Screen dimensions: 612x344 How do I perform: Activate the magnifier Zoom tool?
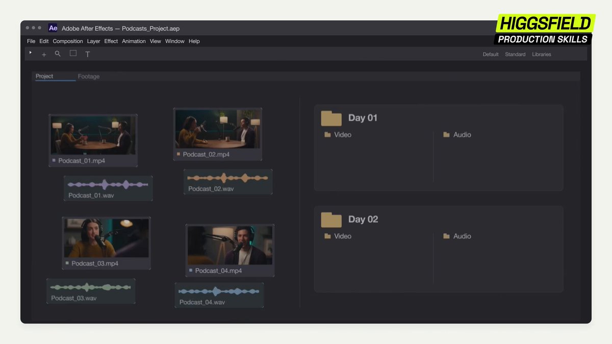[x=58, y=54]
